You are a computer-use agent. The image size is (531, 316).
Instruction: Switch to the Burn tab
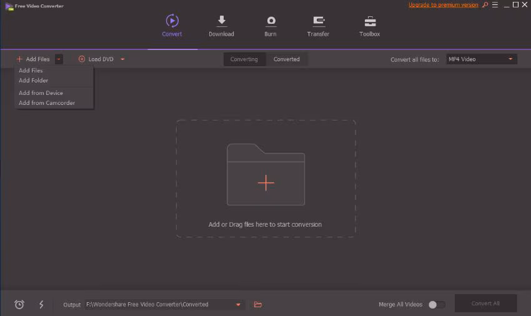(x=270, y=26)
